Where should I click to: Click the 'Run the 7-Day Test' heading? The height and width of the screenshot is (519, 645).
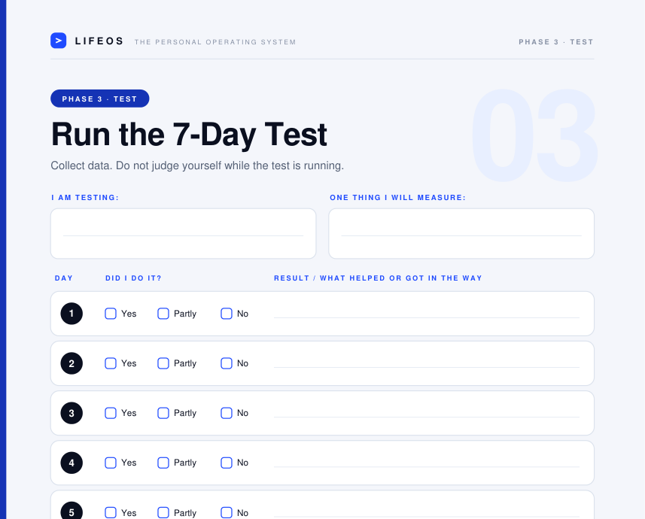point(189,135)
